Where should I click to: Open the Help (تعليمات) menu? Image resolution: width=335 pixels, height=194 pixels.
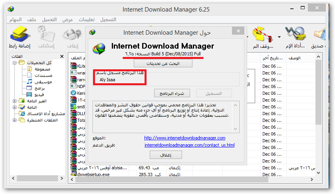click(x=86, y=20)
